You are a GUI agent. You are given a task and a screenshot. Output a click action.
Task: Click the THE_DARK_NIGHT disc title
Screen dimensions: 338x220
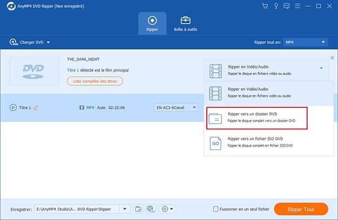pos(83,59)
